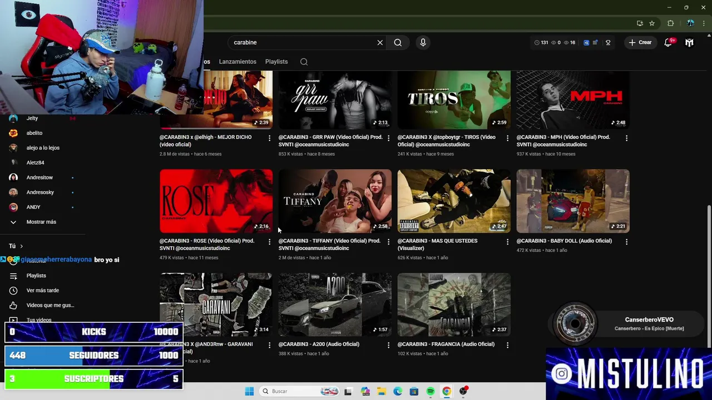Screen dimensions: 712x400
Task: Expand 'Mostrar más' subscriptions list
Action: tap(42, 222)
